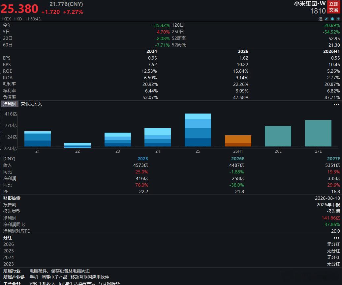Click the 所属行业 industry value text
The height and width of the screenshot is (285, 342).
(x=60, y=271)
